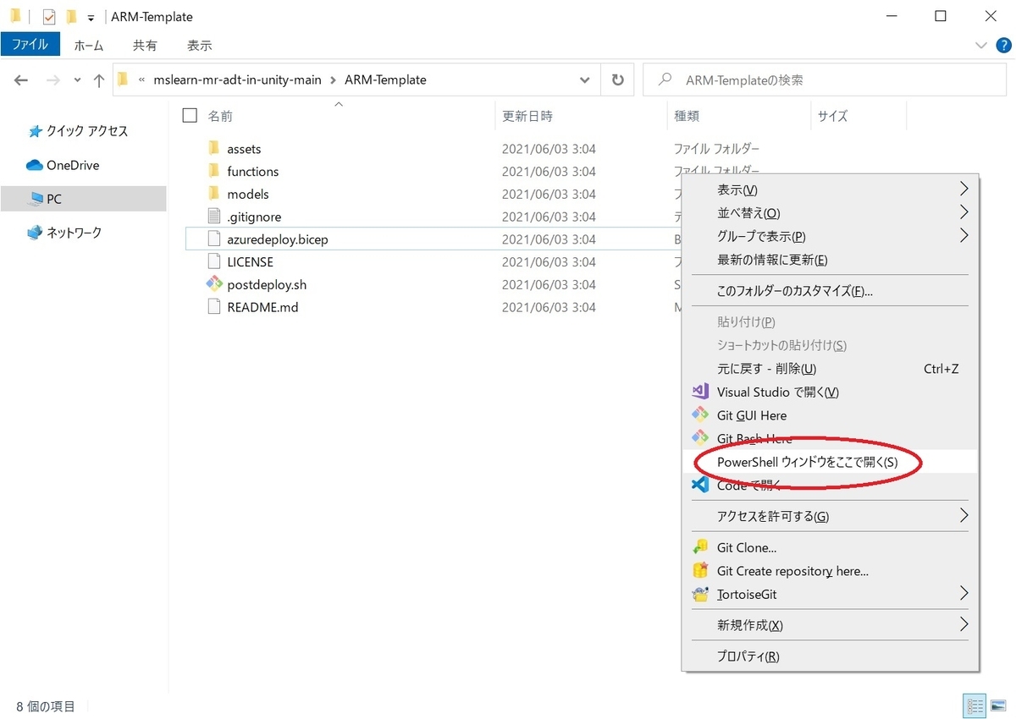Select the azuredeploy.bicep file name
This screenshot has height=719, width=1016.
(278, 239)
